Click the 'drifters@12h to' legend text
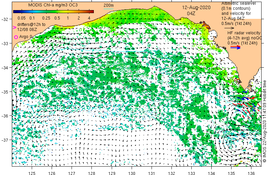This screenshot has width=270, height=175. tap(31, 25)
